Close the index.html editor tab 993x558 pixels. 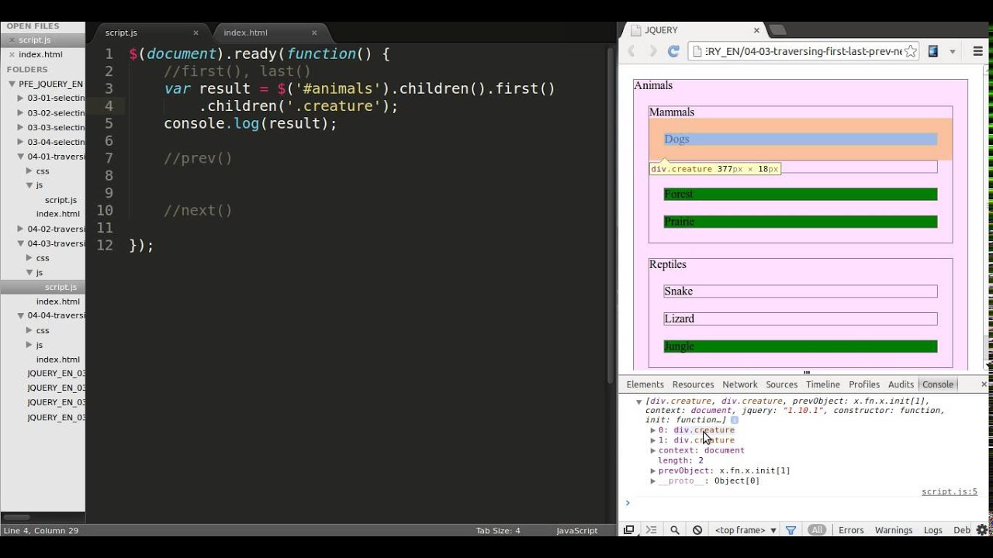point(314,33)
